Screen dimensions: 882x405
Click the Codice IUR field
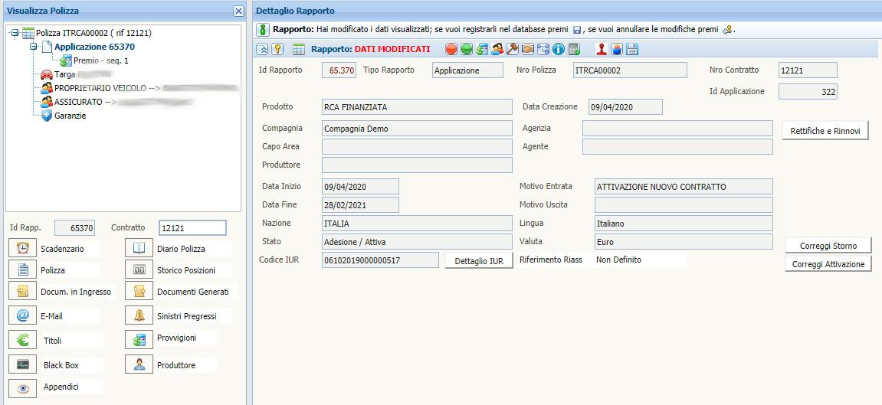380,260
